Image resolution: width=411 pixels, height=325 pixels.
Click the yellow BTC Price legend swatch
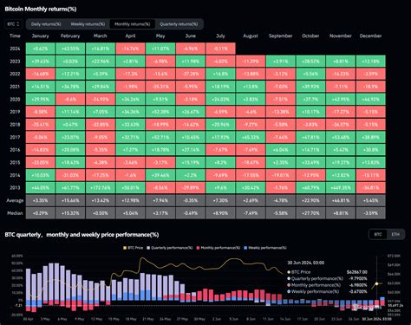[125, 248]
